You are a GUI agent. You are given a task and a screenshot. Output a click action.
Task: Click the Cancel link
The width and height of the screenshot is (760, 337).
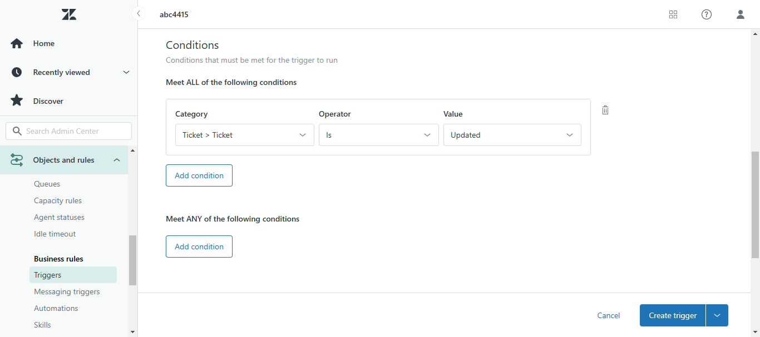609,315
